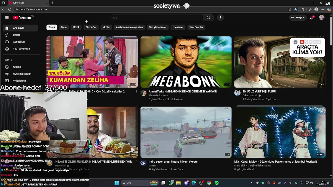Open options for MEGABONK REKOR DENEMESİ video
This screenshot has width=333, height=187.
pyautogui.click(x=230, y=92)
